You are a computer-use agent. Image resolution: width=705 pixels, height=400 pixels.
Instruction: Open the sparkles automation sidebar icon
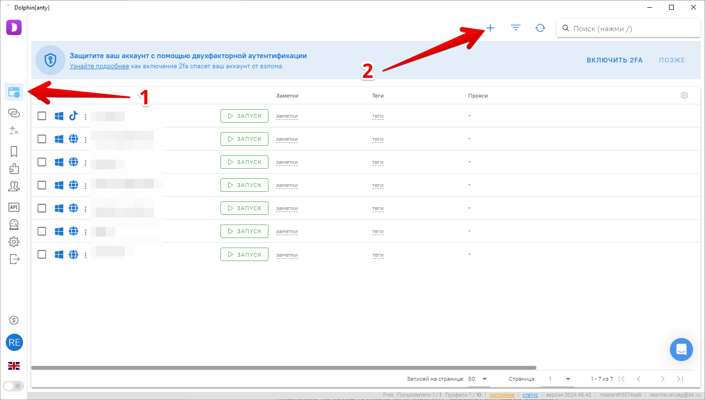point(14,130)
